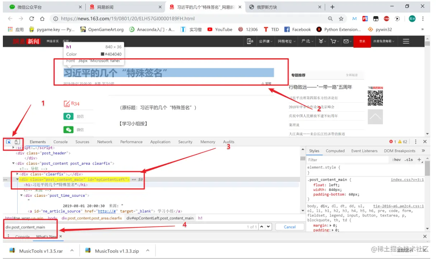Switch to the 俄罗斯方块 browser tab

pos(285,7)
